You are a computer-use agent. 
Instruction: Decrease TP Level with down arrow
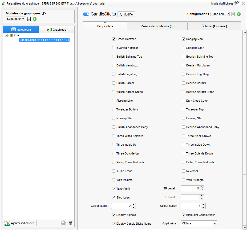point(202,190)
